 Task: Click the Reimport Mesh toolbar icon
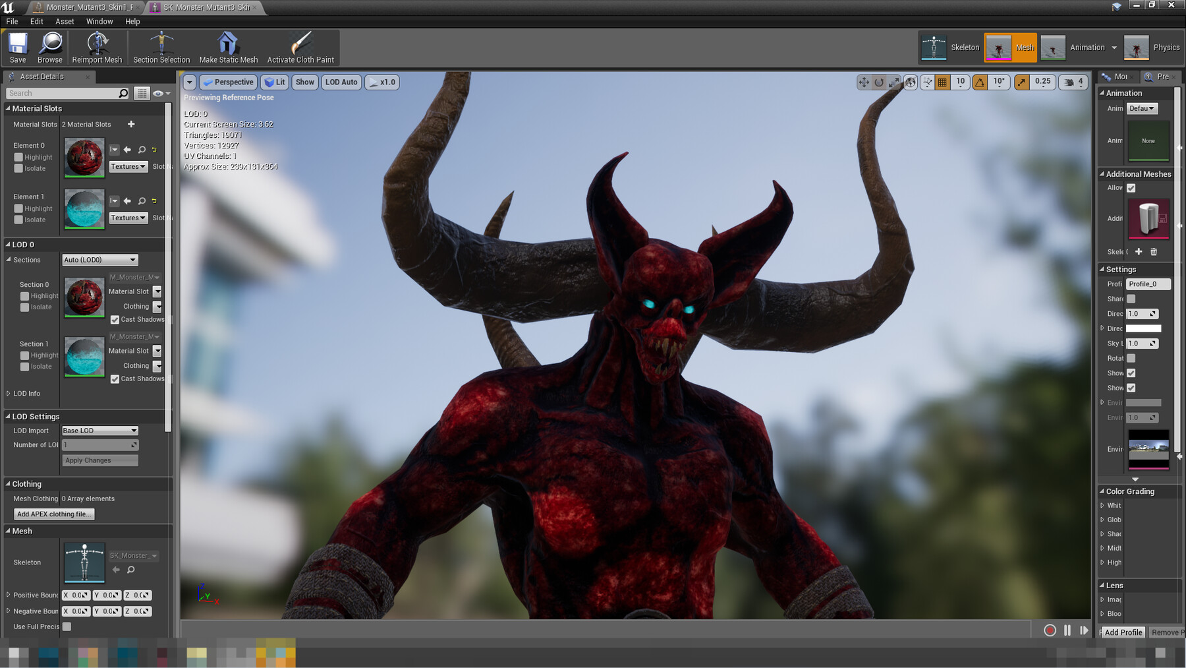[x=97, y=47]
